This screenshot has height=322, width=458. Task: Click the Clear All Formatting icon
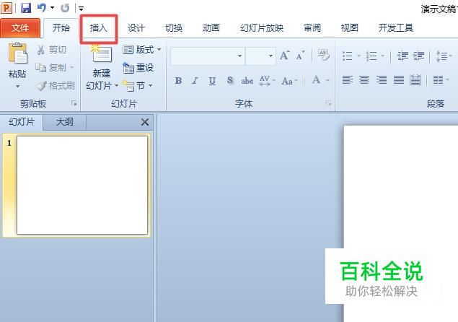click(324, 55)
